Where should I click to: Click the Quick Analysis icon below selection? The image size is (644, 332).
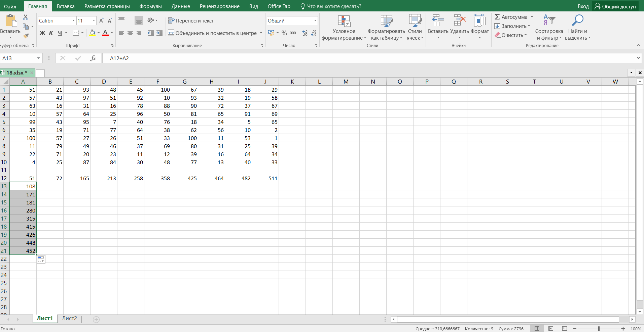click(x=41, y=259)
